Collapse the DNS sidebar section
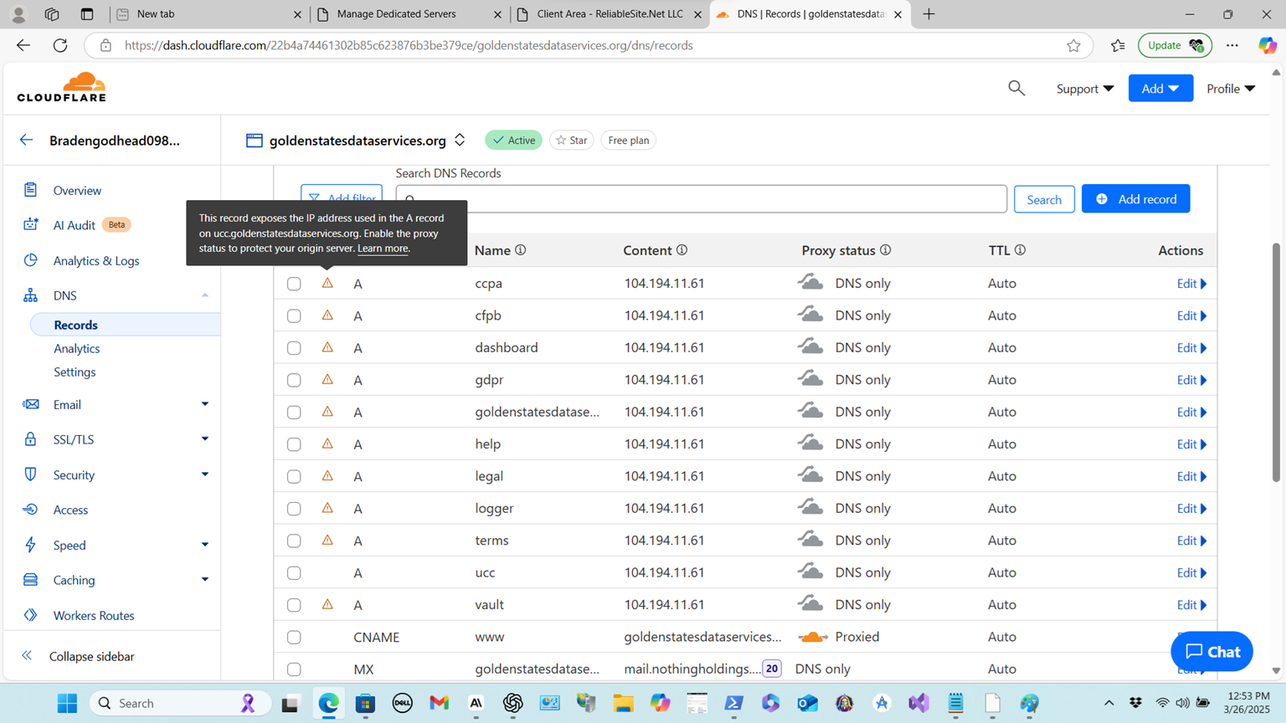The image size is (1286, 723). [204, 295]
